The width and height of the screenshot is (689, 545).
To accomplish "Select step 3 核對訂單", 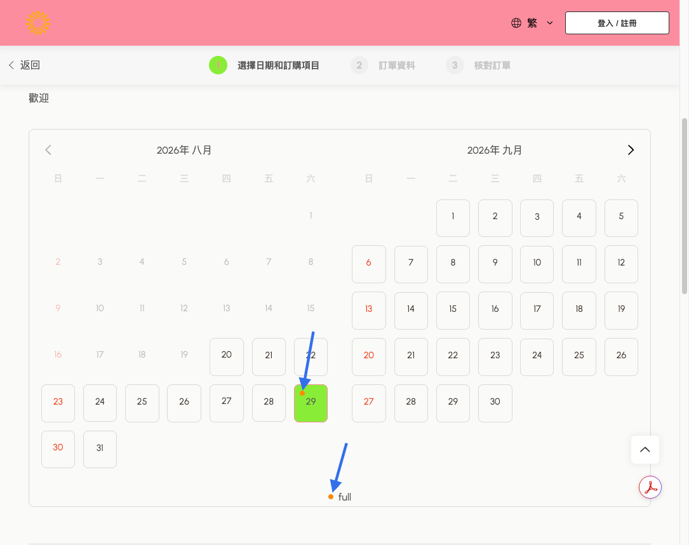I will click(x=478, y=65).
